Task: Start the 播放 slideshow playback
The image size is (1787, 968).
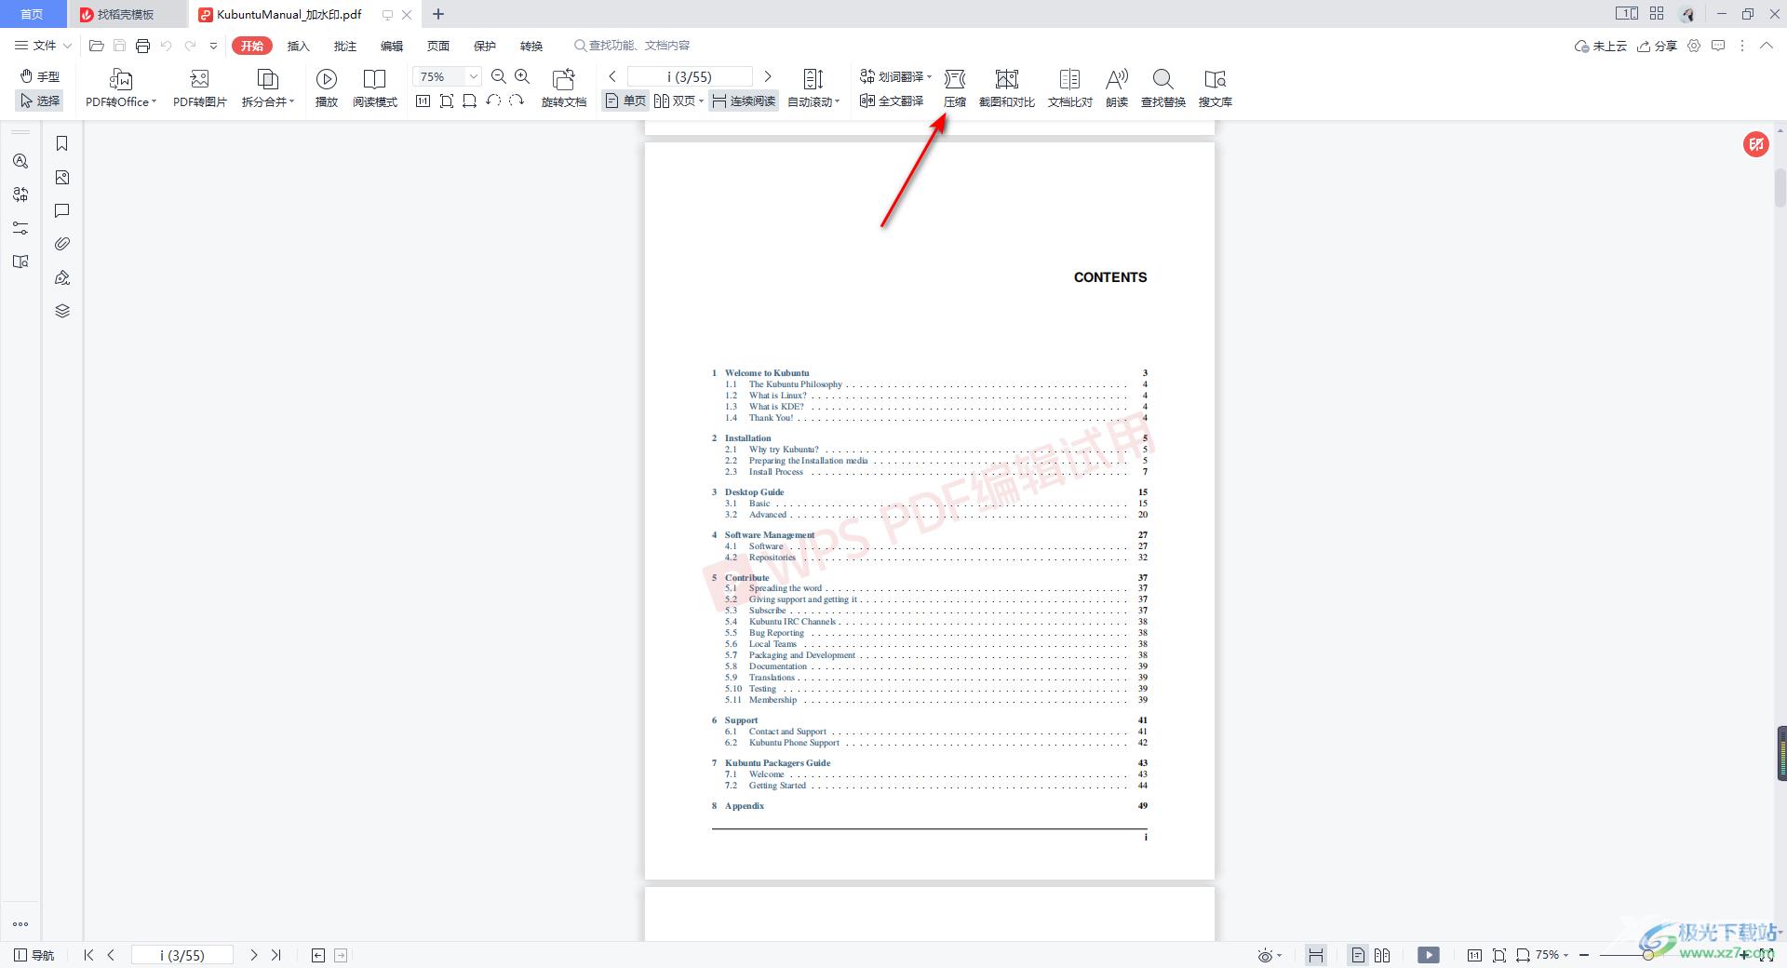Action: click(327, 88)
